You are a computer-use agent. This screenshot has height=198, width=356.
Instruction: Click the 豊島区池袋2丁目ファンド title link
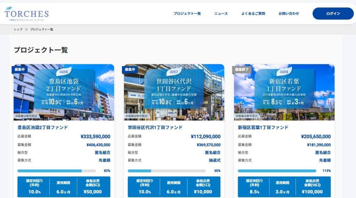pyautogui.click(x=42, y=128)
